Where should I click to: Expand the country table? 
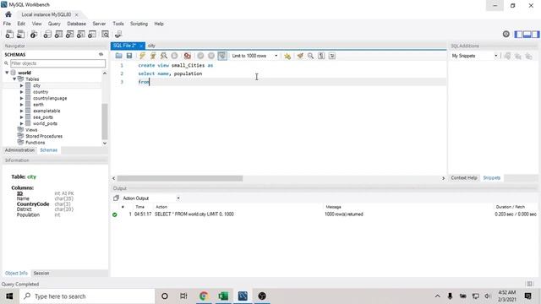pyautogui.click(x=21, y=92)
